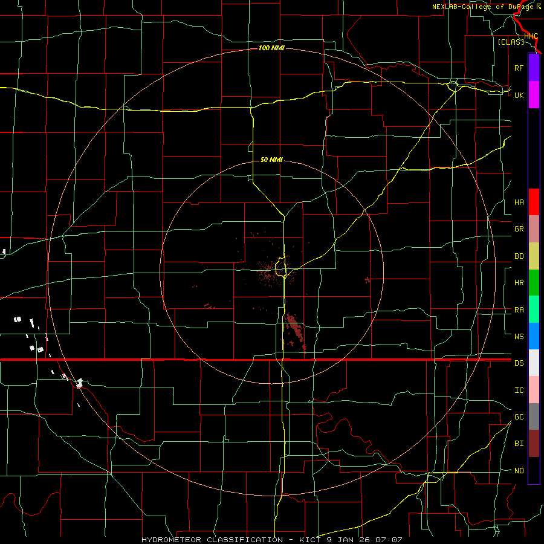Screen dimensions: 544x544
Task: Click the WS legend label
Action: pyautogui.click(x=519, y=337)
